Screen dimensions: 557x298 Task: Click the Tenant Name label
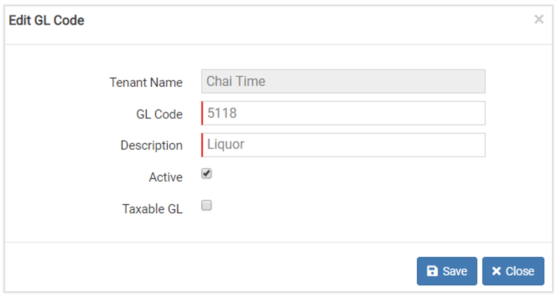tap(146, 82)
